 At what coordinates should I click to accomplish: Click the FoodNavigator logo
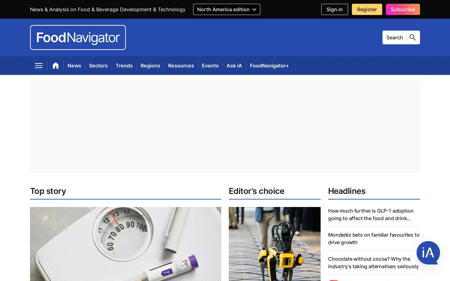click(78, 37)
